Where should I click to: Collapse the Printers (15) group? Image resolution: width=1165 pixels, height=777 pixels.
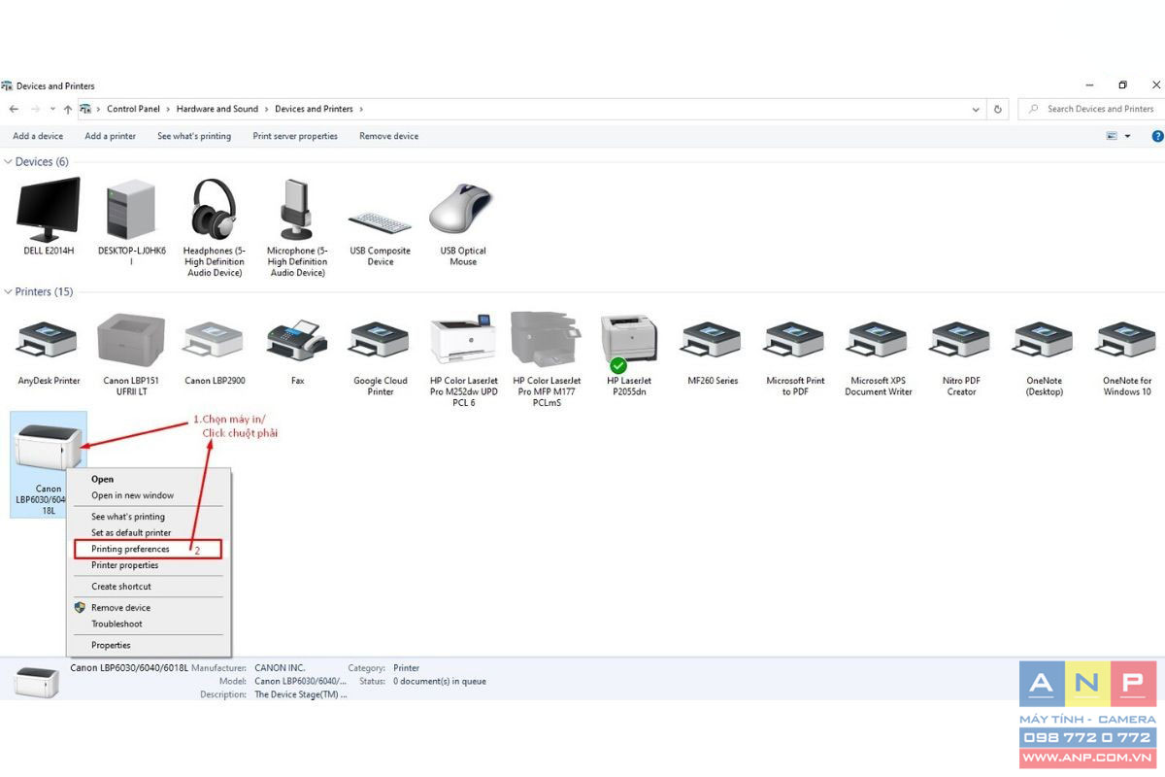[x=8, y=291]
